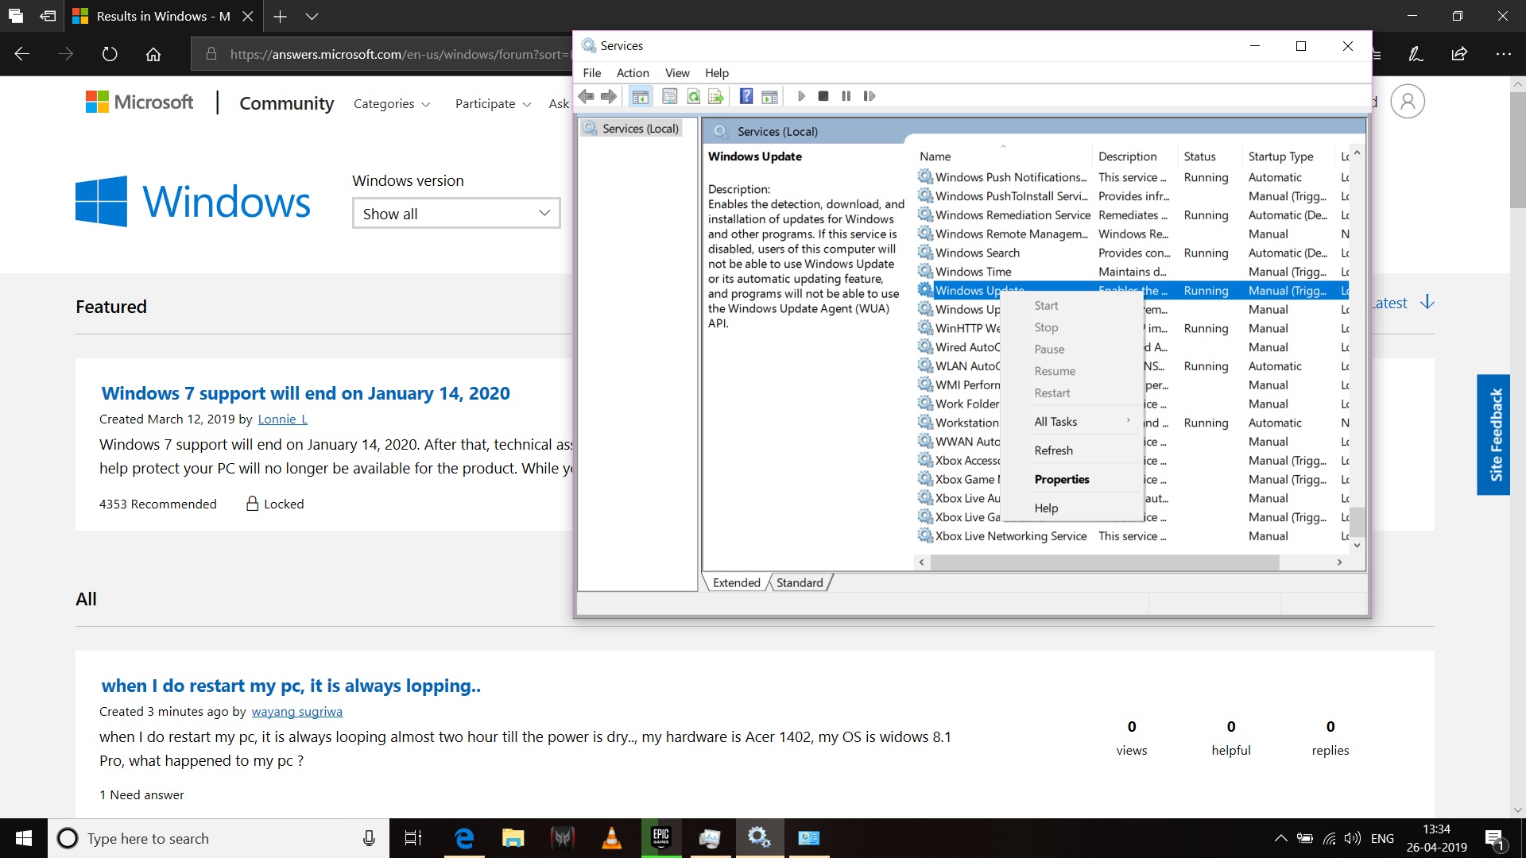The image size is (1526, 858).
Task: Open the View menu in Services
Action: (x=677, y=72)
